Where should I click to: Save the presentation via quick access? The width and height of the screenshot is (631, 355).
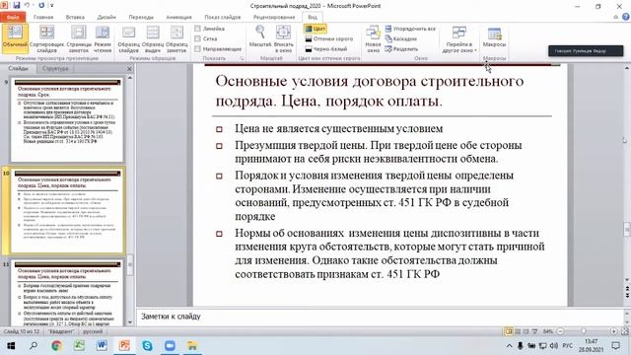tap(17, 6)
